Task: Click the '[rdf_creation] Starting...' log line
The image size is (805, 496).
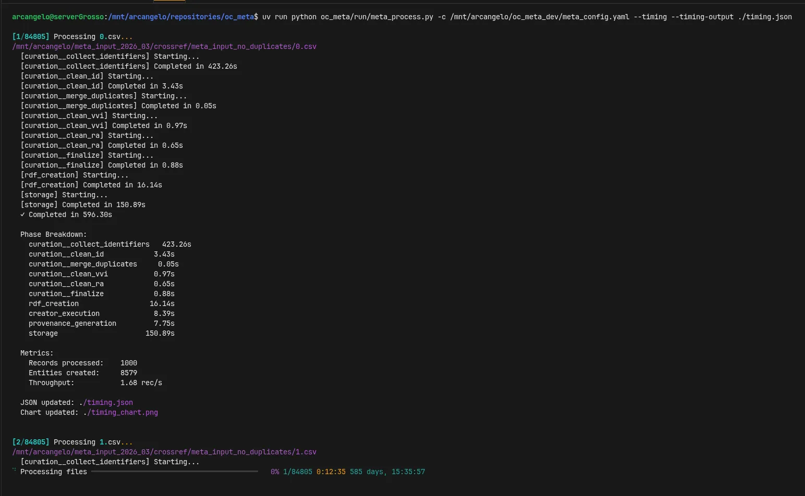Action: (x=75, y=175)
